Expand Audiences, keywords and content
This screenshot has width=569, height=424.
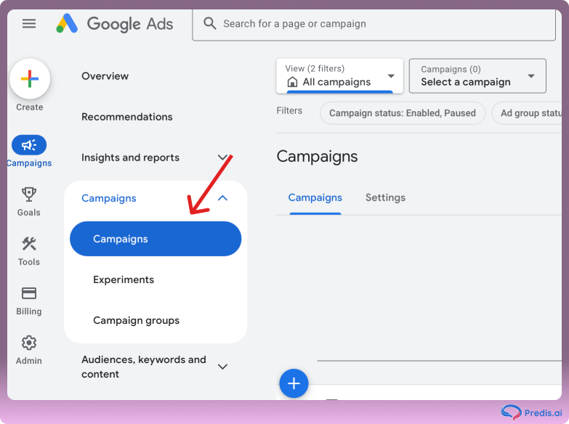coord(222,367)
